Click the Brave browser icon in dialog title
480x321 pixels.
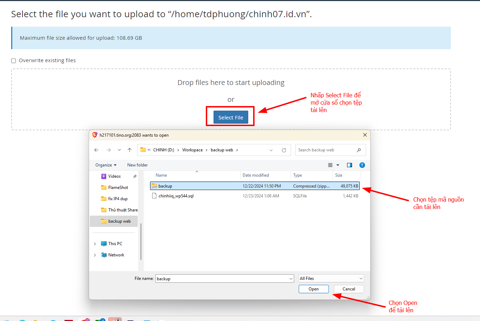tap(95, 135)
